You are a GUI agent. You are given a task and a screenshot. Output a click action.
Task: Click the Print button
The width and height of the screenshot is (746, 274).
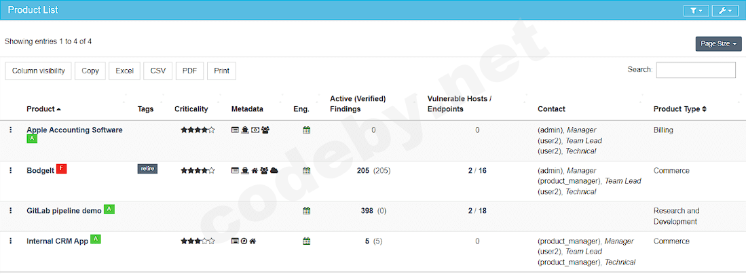pyautogui.click(x=221, y=71)
